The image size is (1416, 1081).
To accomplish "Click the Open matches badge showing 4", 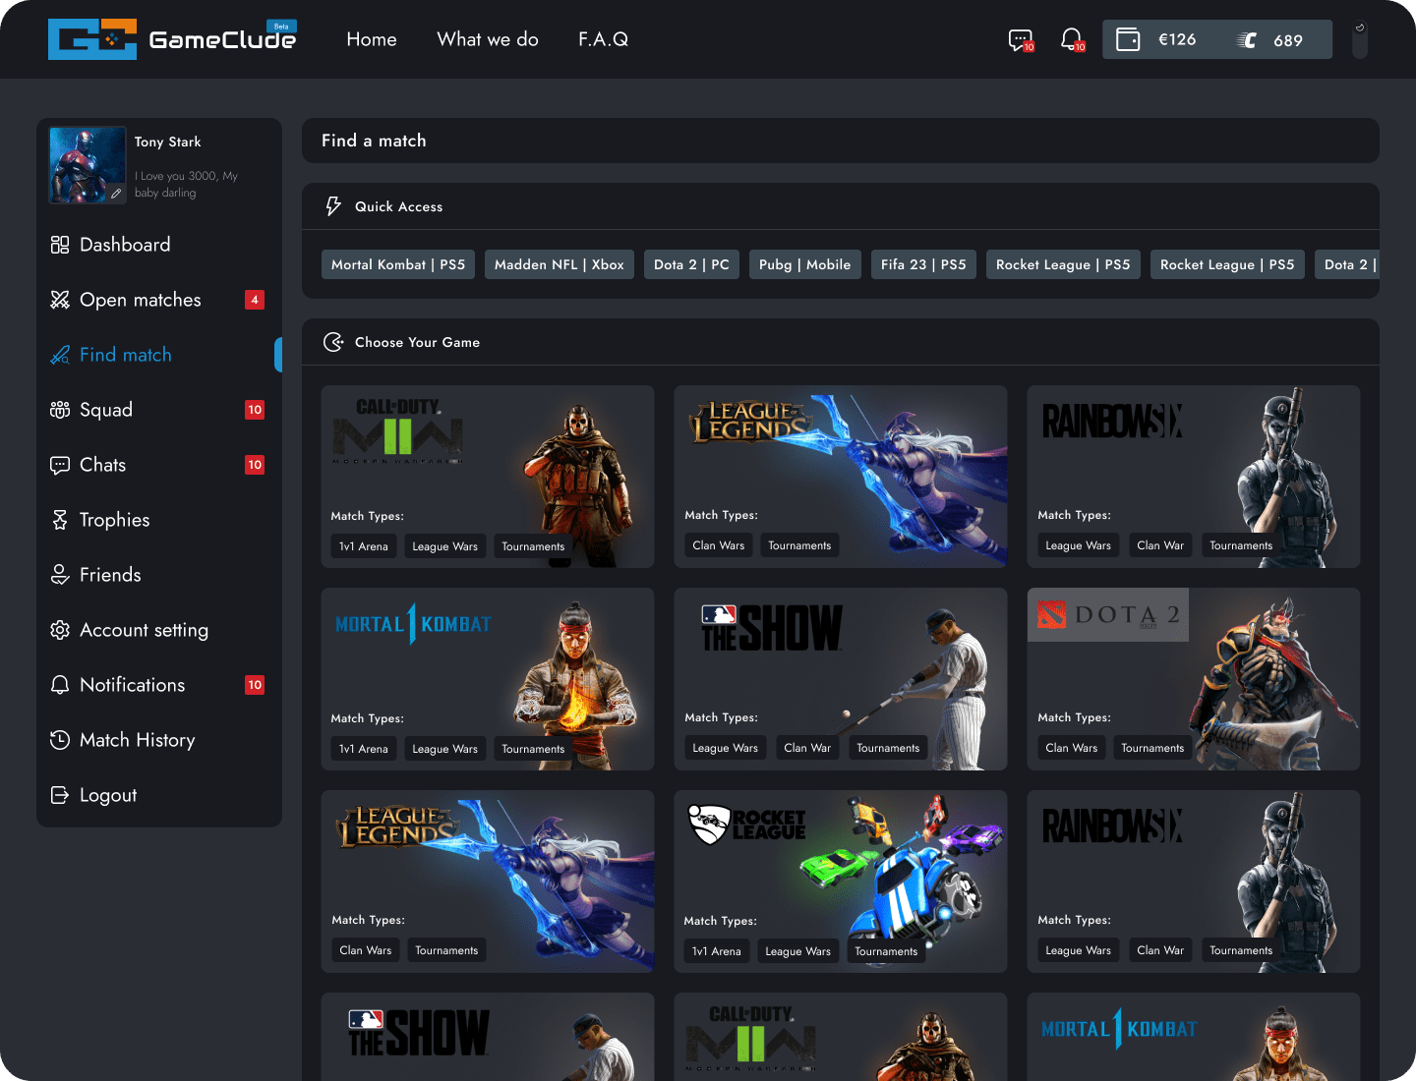I will click(x=255, y=300).
